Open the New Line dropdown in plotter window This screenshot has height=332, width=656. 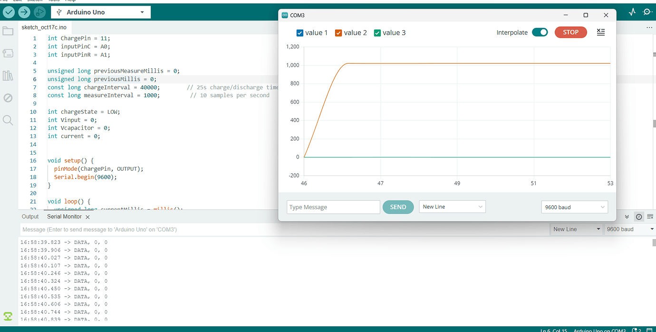(x=452, y=207)
